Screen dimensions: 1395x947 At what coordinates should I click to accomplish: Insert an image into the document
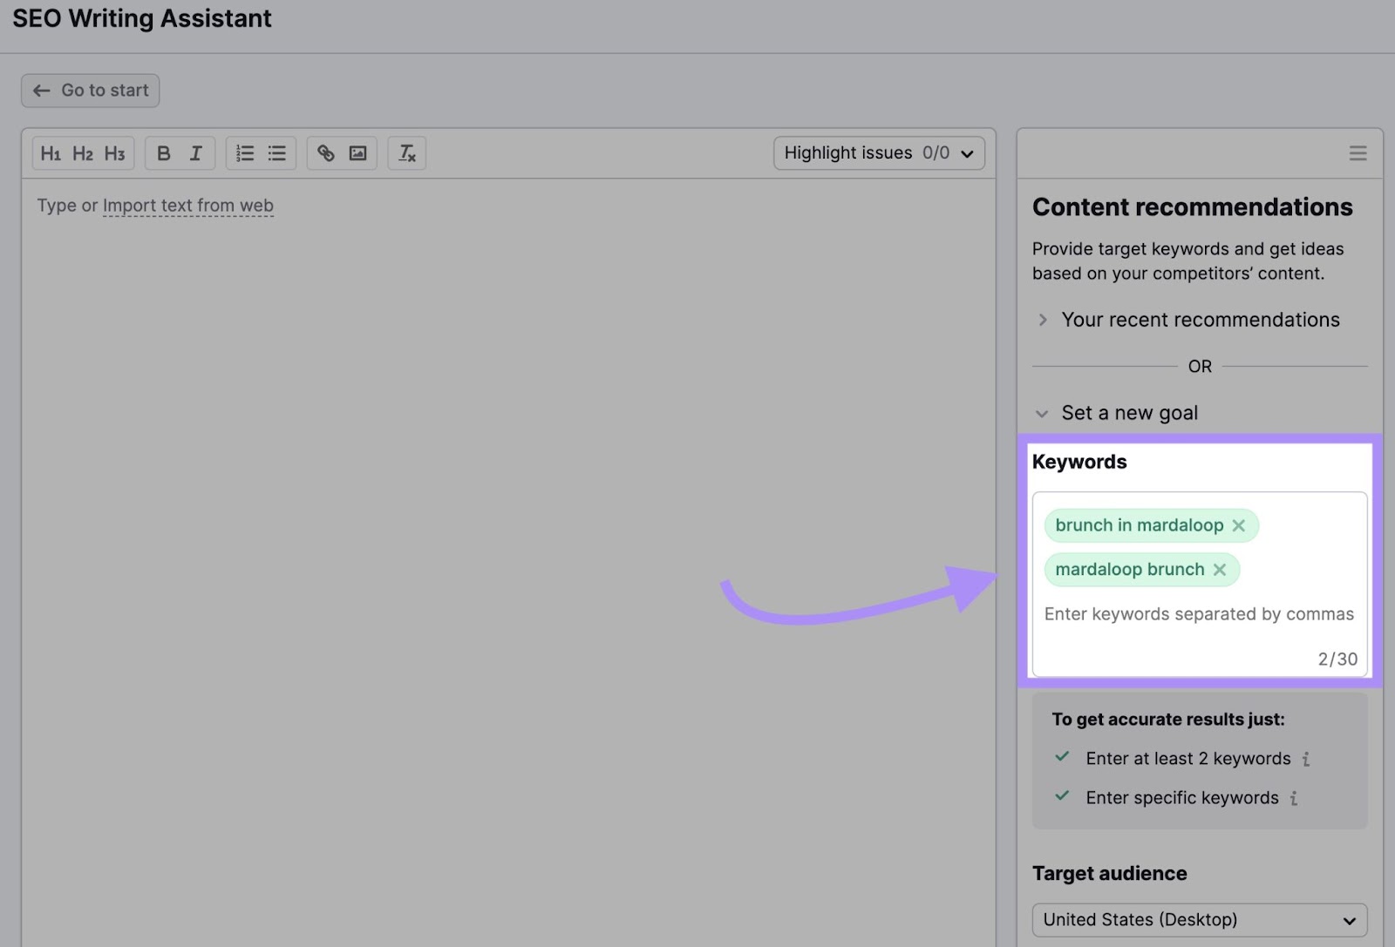[x=357, y=152]
